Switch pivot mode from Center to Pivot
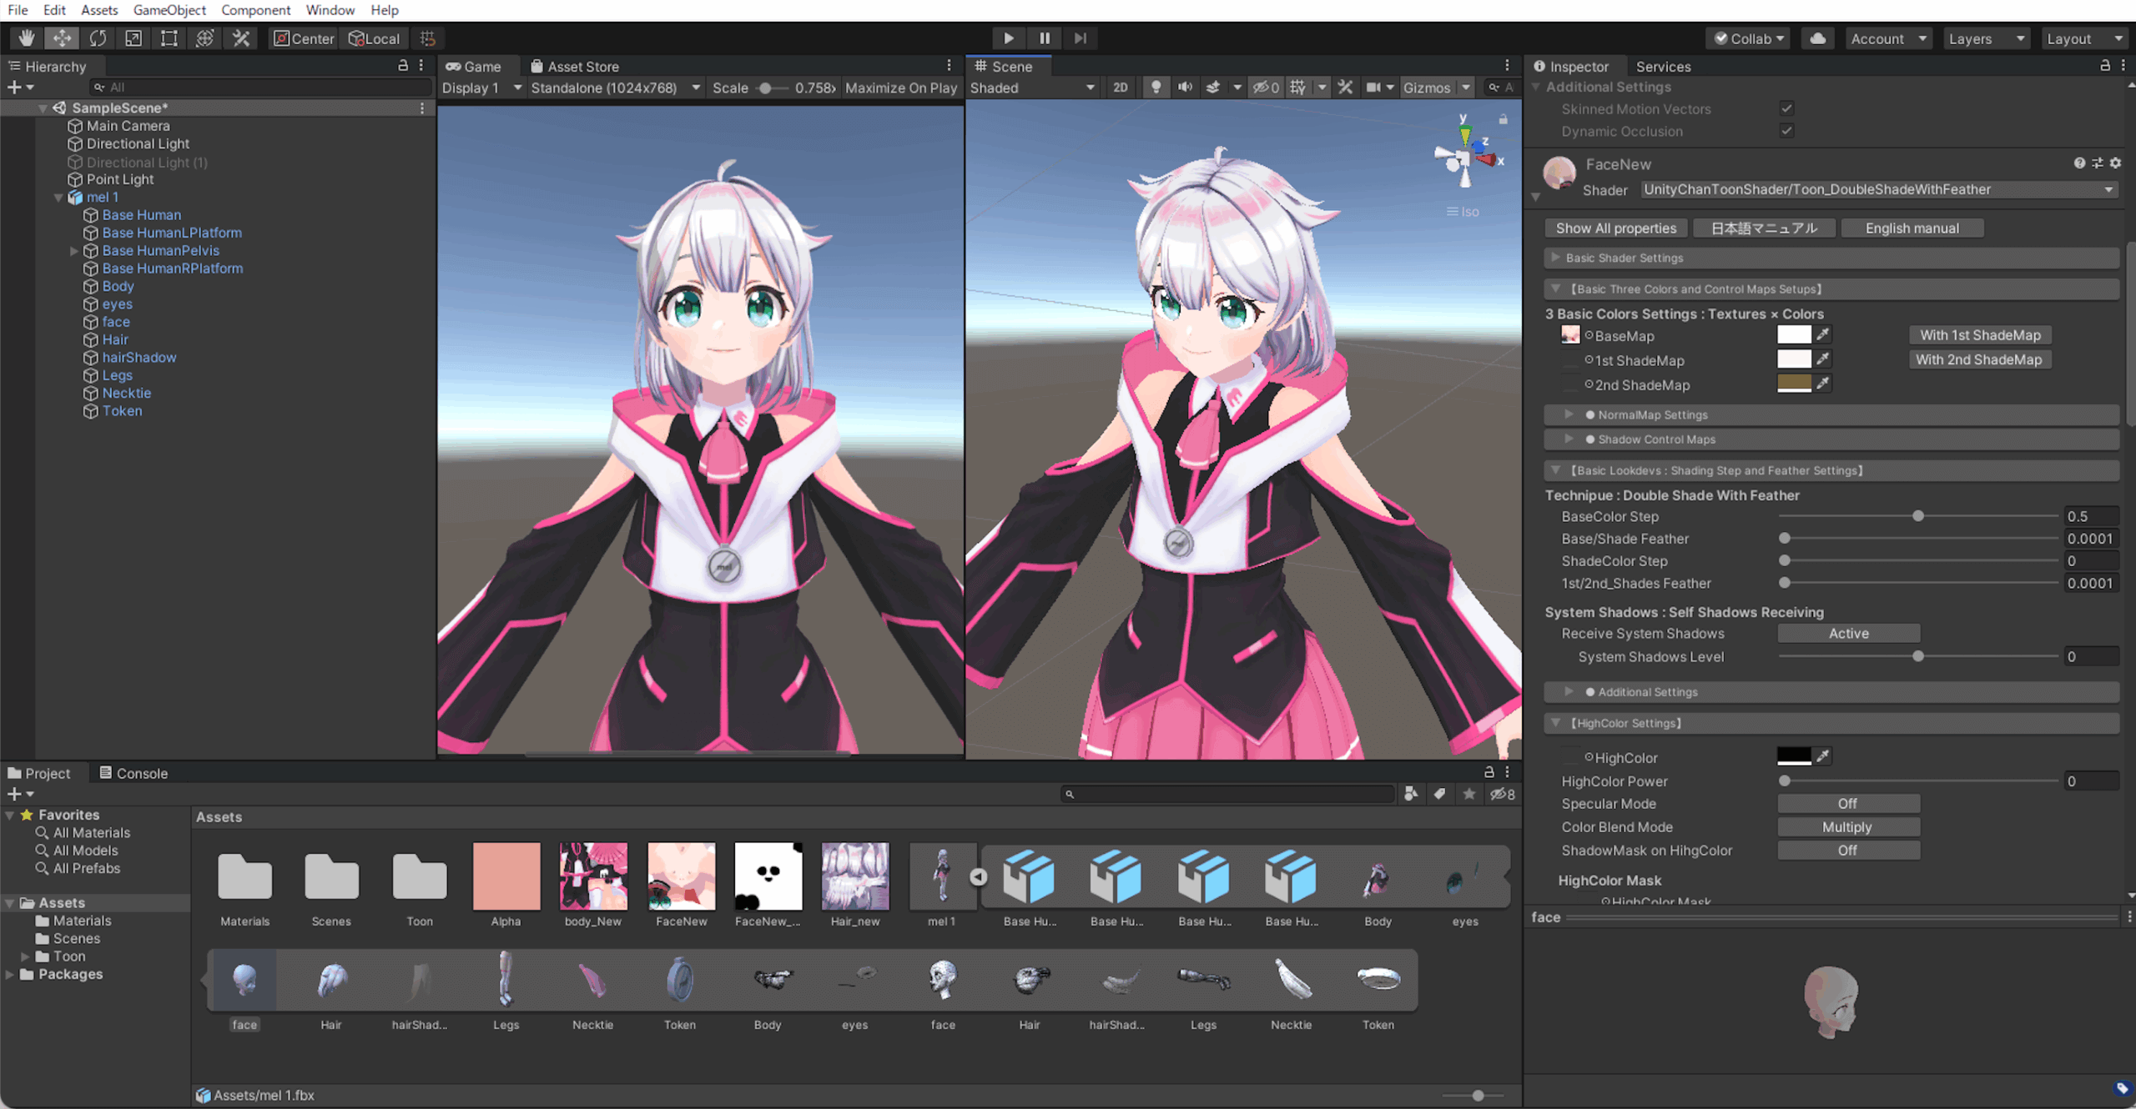The height and width of the screenshot is (1109, 2136). pos(302,38)
